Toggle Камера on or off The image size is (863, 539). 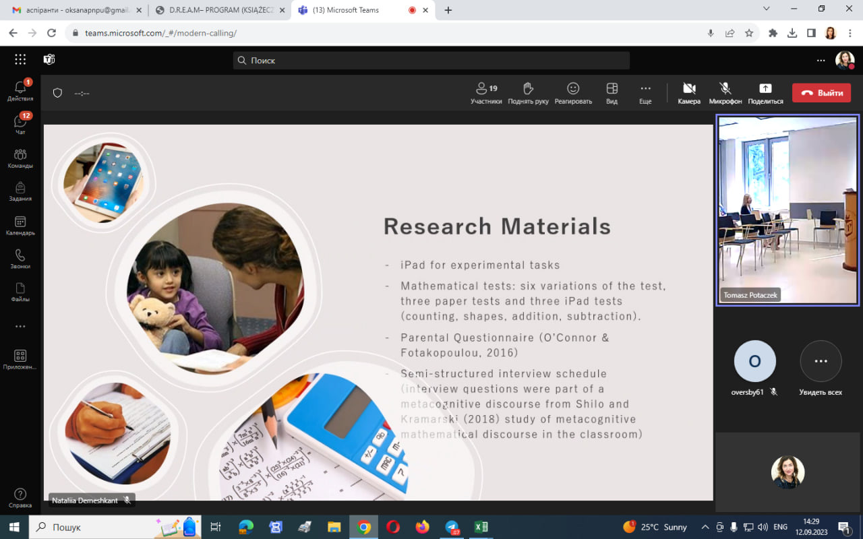tap(689, 93)
